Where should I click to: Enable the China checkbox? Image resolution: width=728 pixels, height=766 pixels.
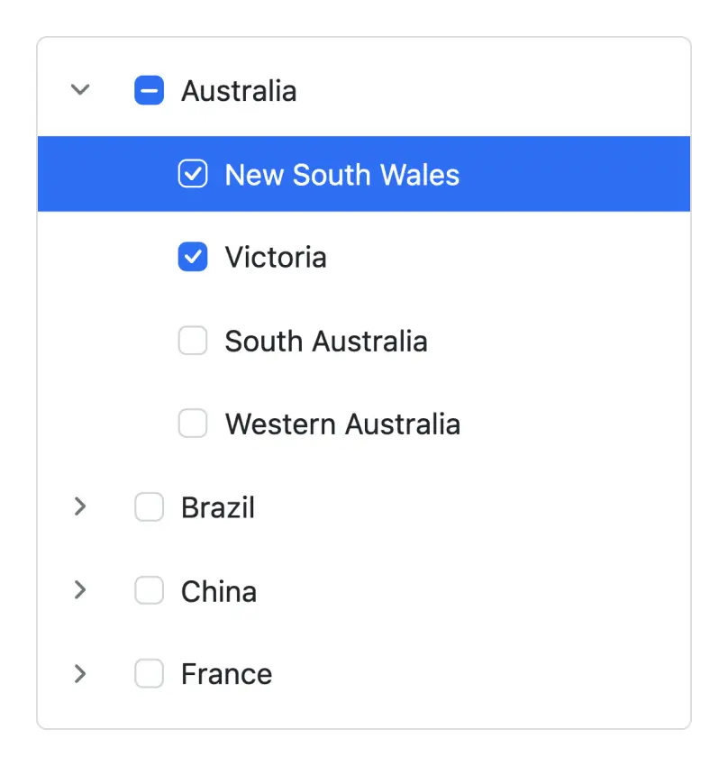[150, 590]
